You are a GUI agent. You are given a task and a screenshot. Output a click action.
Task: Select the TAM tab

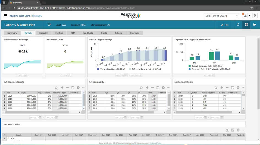point(73,33)
